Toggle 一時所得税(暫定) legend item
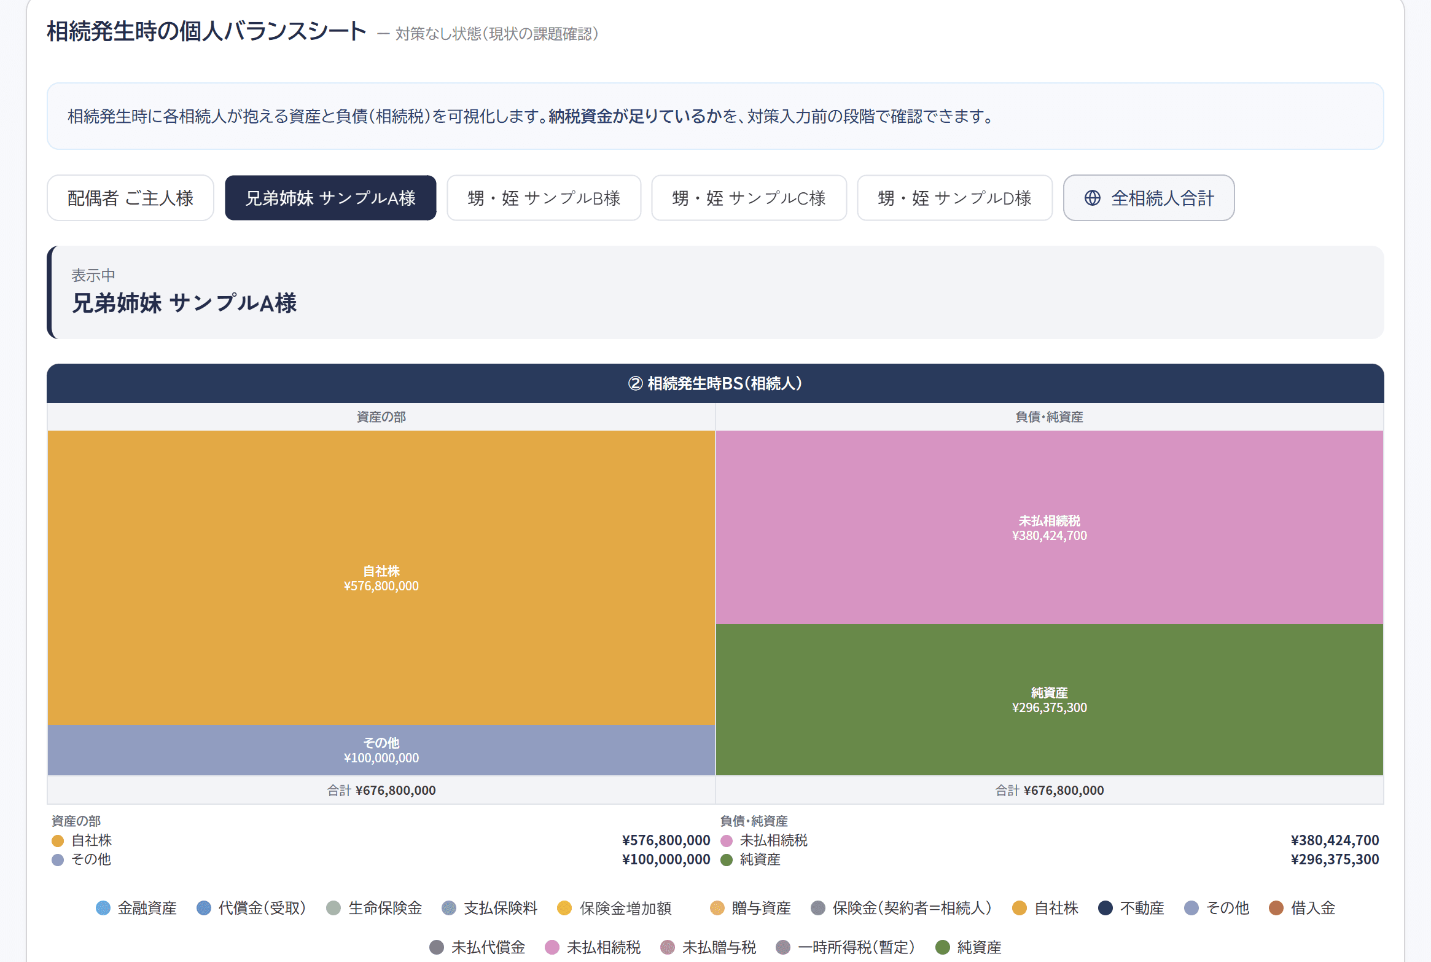Image resolution: width=1431 pixels, height=962 pixels. click(x=846, y=947)
